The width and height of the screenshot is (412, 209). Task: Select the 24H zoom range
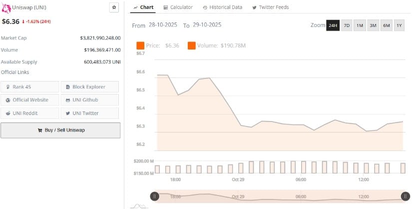[x=333, y=25]
